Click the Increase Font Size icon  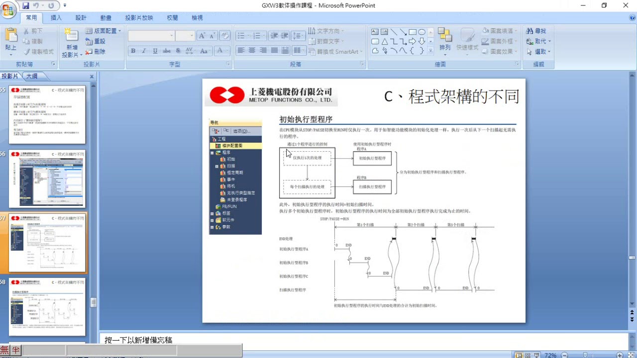202,36
